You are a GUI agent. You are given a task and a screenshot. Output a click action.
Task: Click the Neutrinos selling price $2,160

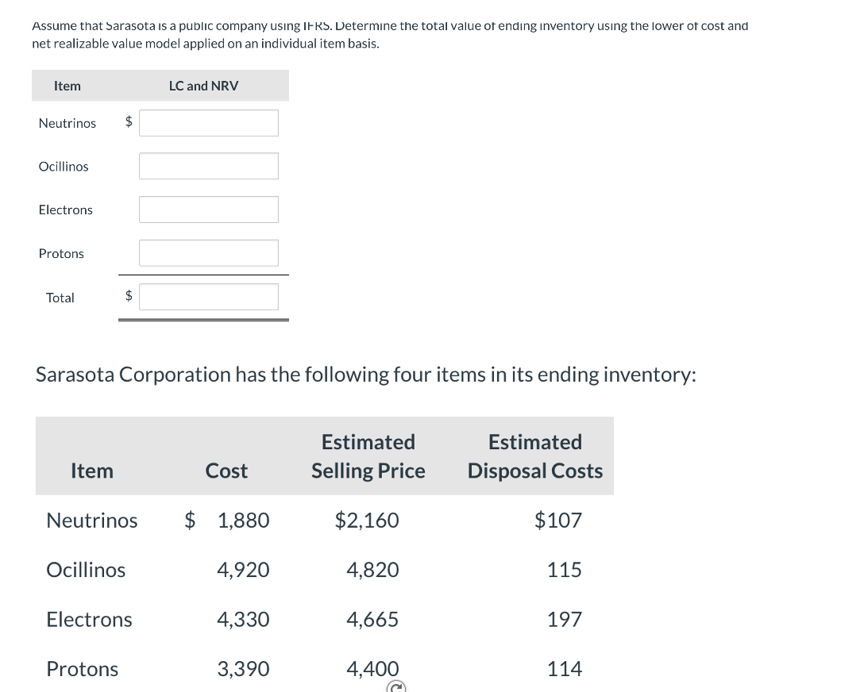click(367, 521)
